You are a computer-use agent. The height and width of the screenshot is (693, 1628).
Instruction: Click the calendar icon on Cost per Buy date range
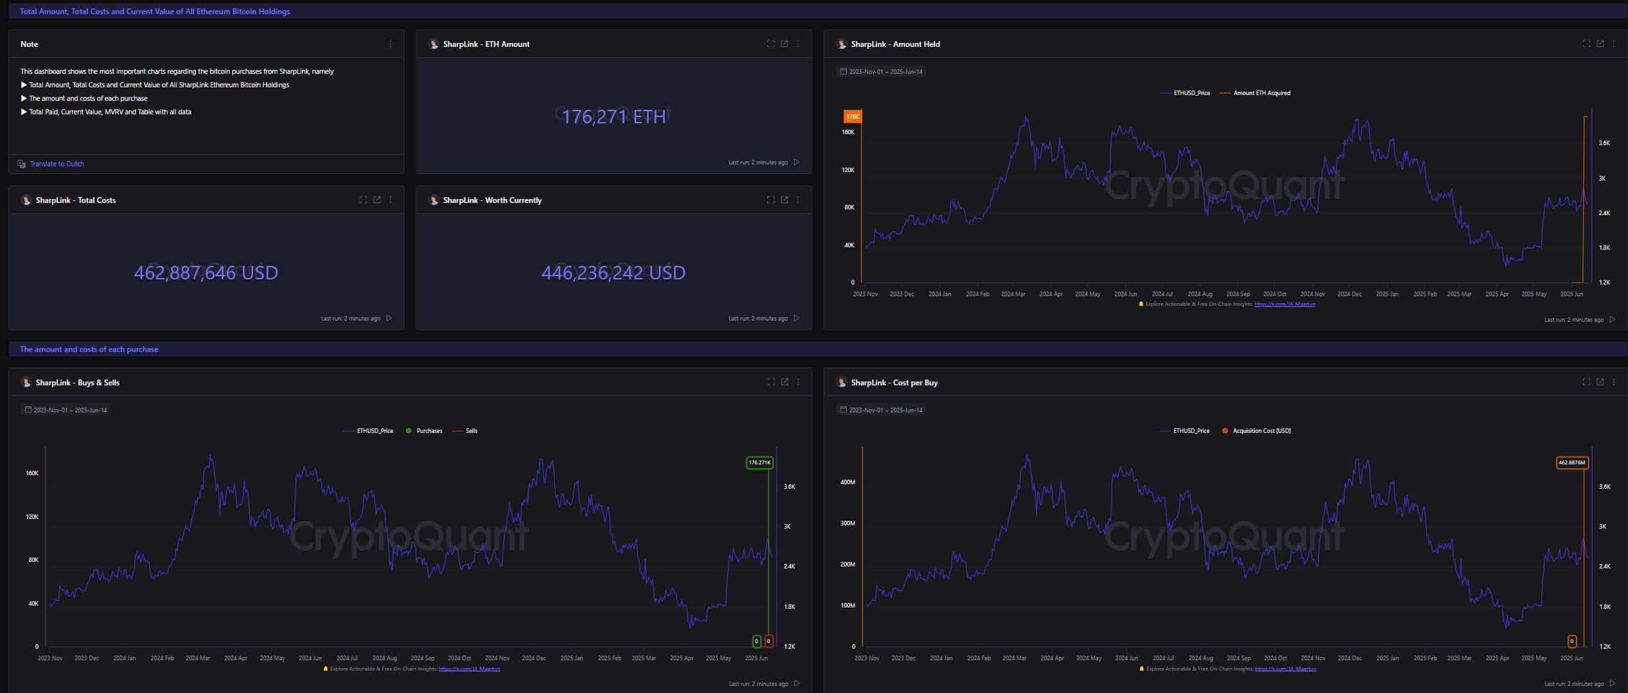843,410
